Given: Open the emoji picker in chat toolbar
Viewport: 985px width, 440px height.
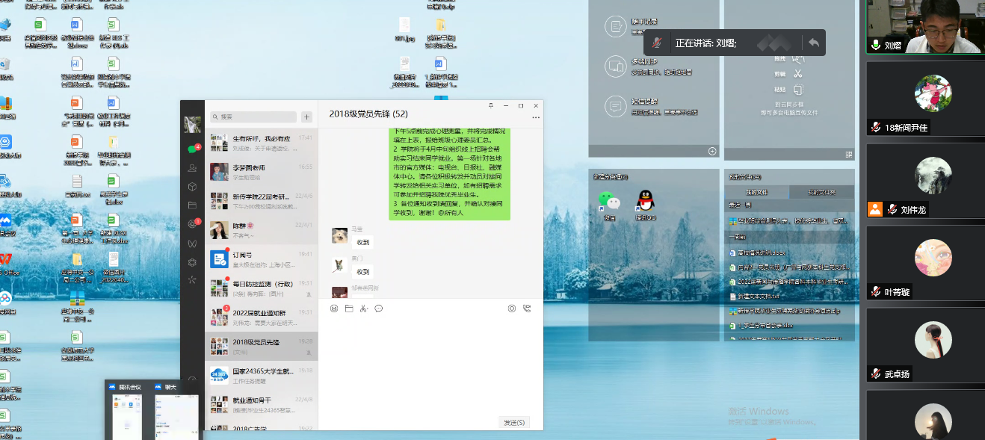Looking at the screenshot, I should coord(334,309).
